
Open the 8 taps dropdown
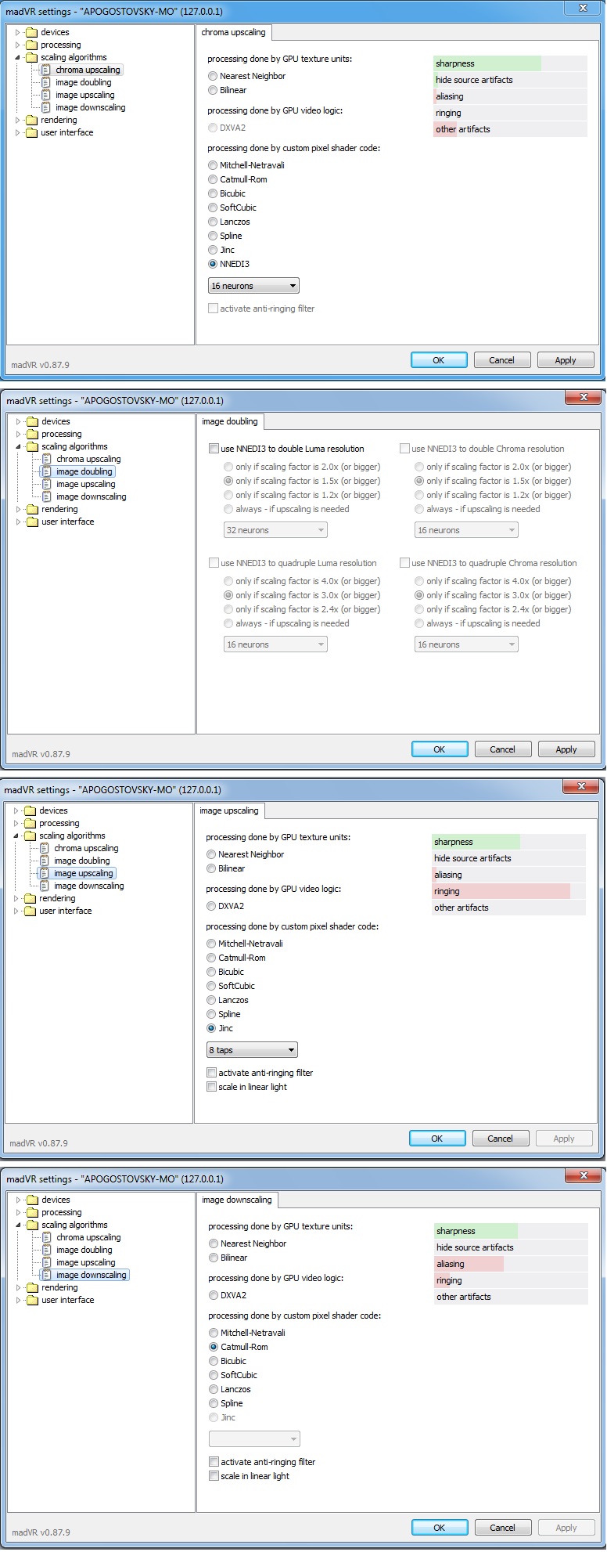251,1050
